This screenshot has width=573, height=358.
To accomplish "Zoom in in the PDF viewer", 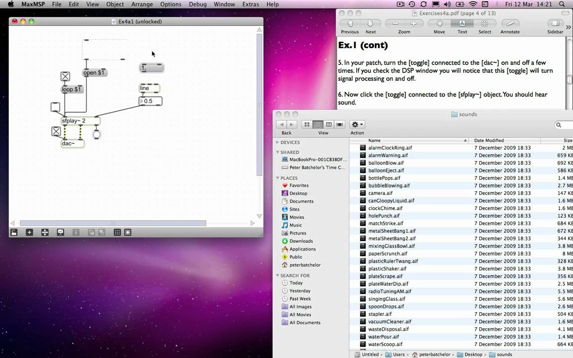I will click(414, 23).
